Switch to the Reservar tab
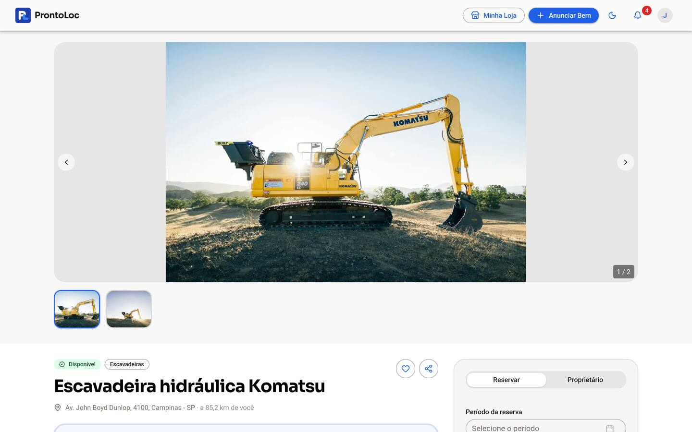The image size is (692, 432). click(507, 380)
